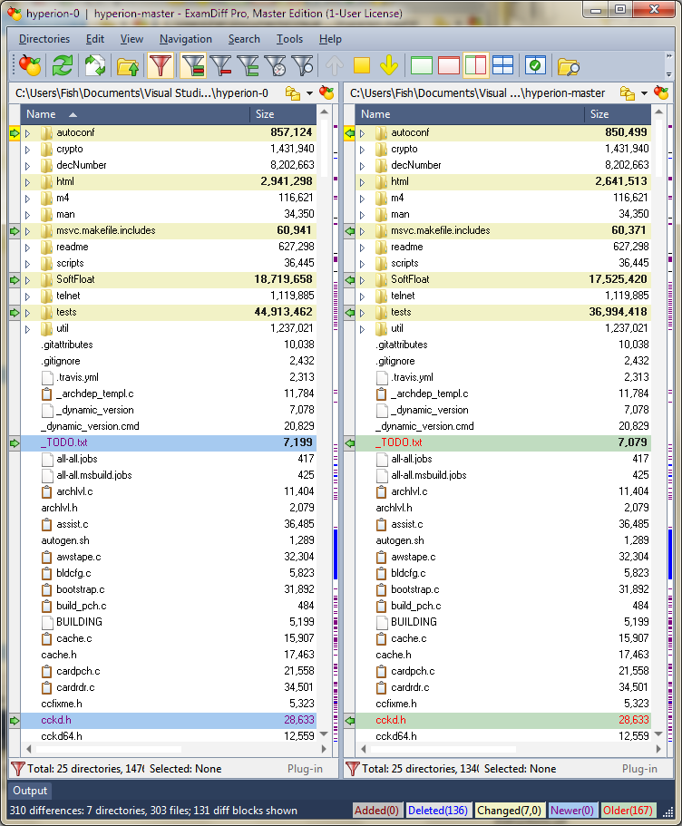The width and height of the screenshot is (682, 826).
Task: Click the Compare apple icon in toolbar
Action: coord(30,66)
